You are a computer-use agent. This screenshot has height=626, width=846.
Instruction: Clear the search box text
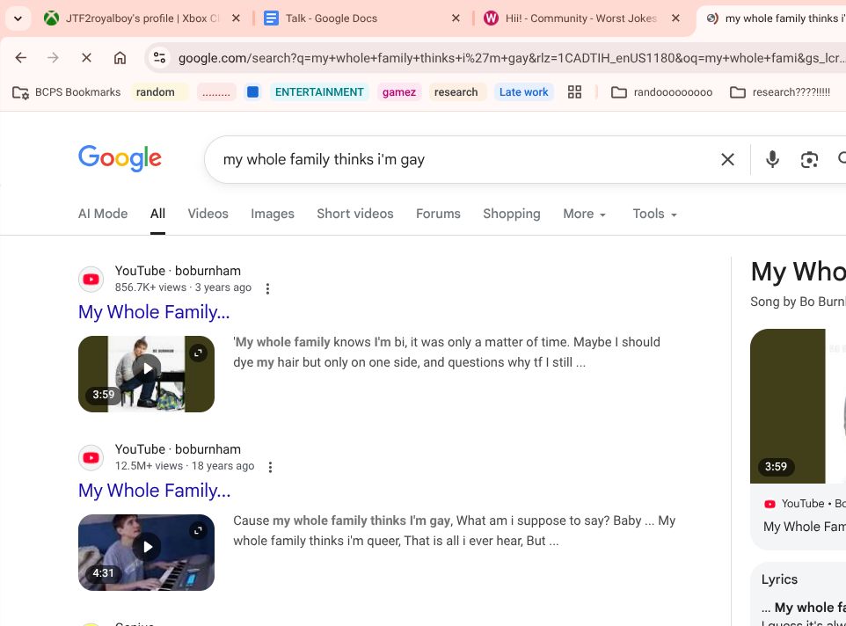[727, 159]
